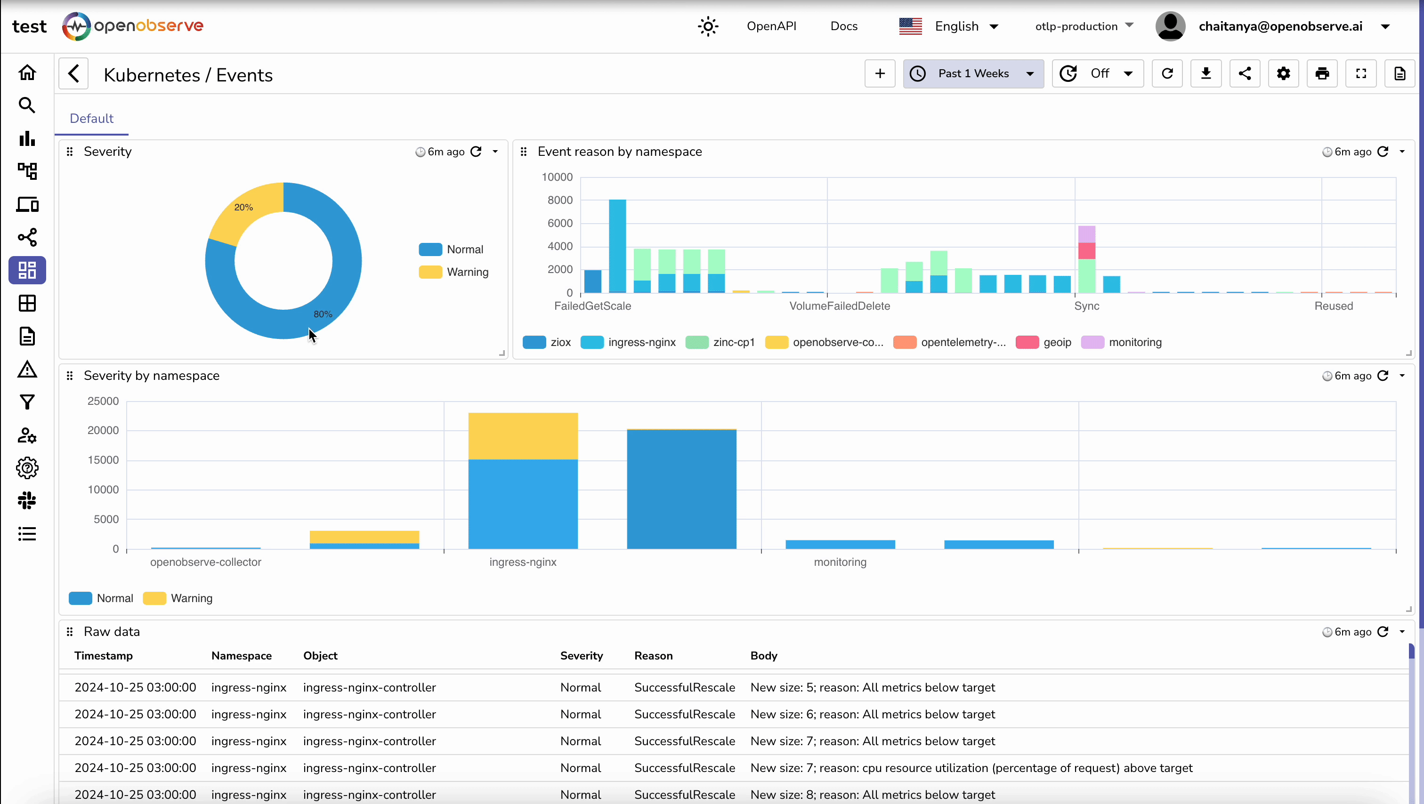Open the Alerts warning triangle icon
This screenshot has height=804, width=1424.
tap(26, 370)
